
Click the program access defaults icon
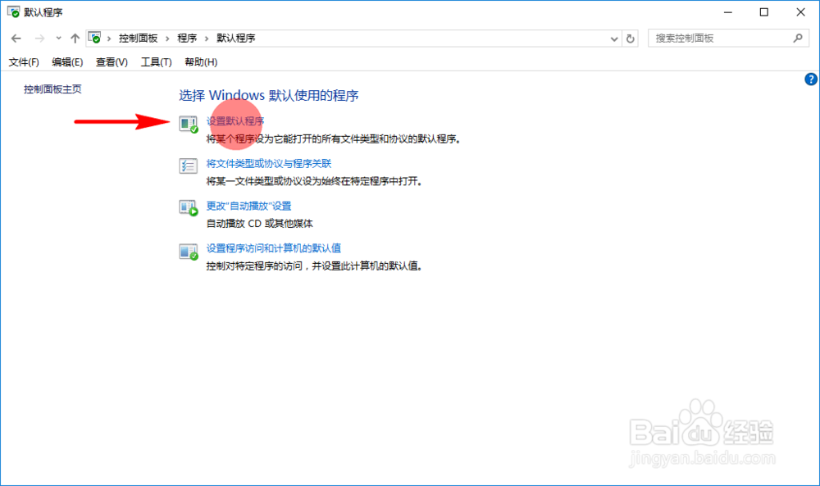click(189, 252)
